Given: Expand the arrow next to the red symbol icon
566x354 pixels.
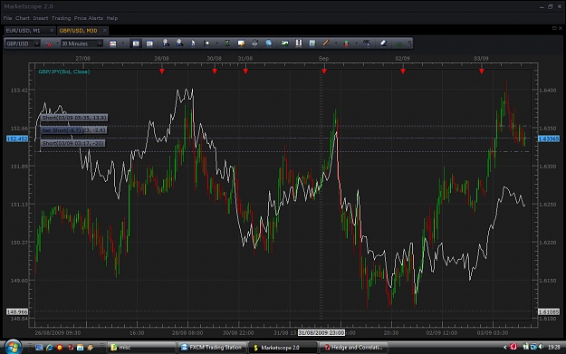Looking at the screenshot, I should click(x=57, y=43).
